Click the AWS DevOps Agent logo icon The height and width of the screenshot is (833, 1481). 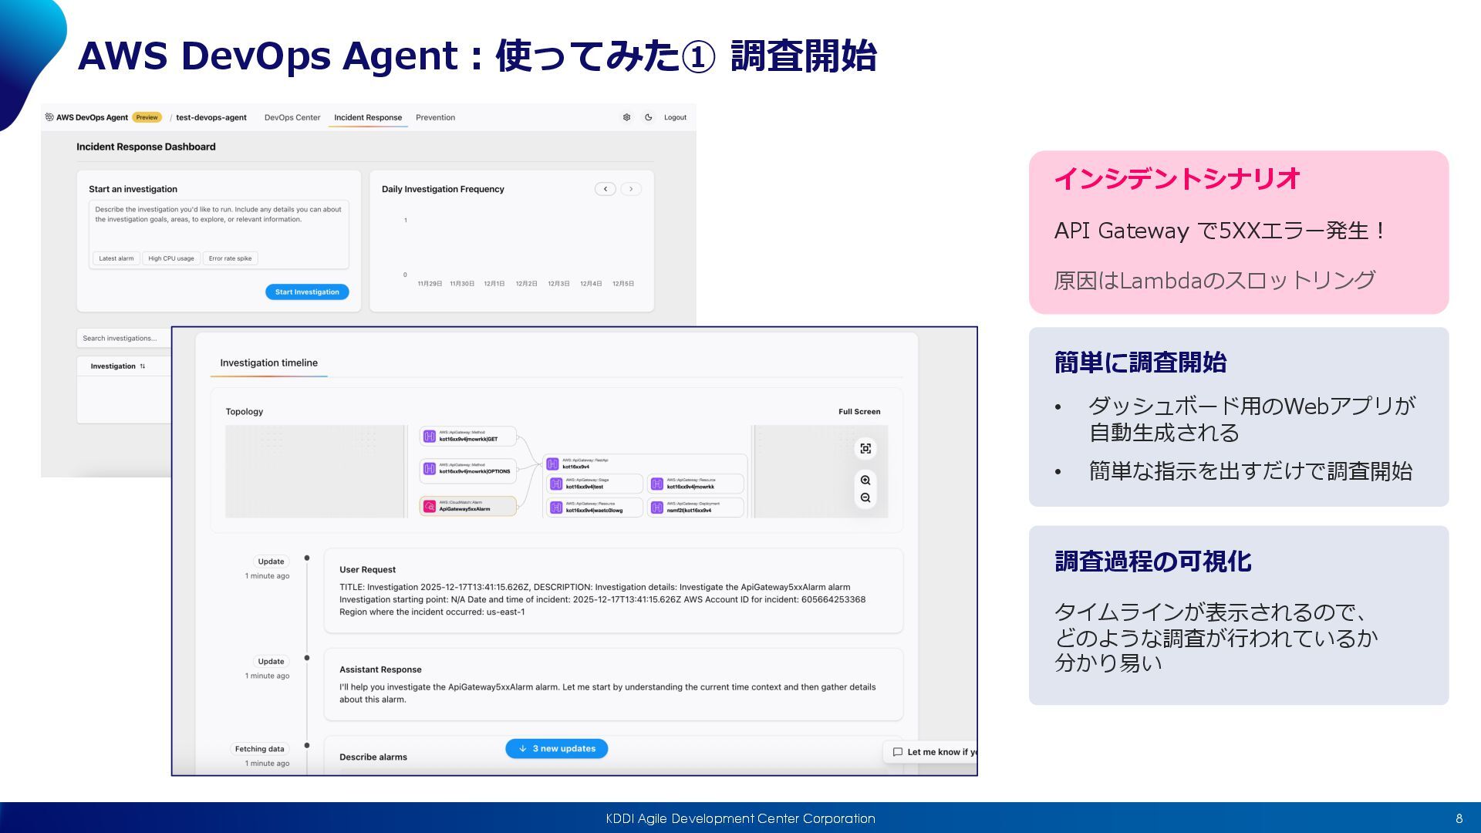tap(49, 117)
